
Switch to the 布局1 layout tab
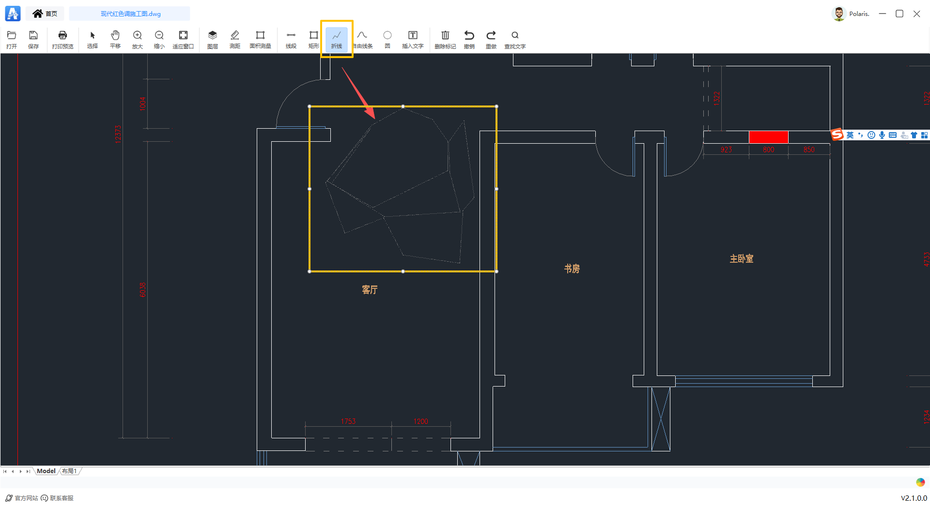click(x=69, y=471)
